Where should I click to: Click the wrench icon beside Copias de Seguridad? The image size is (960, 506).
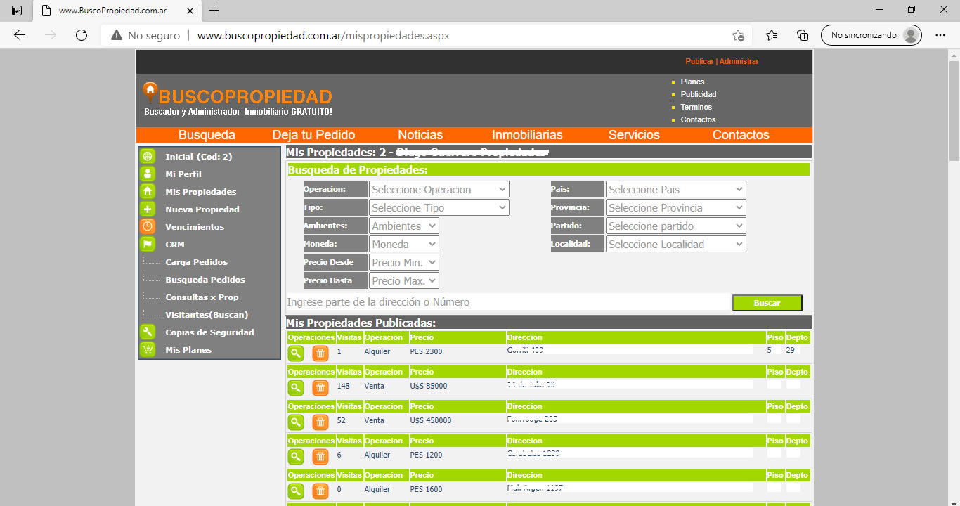coord(147,332)
